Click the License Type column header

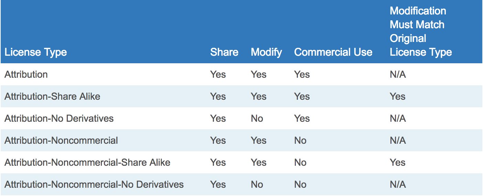point(35,52)
